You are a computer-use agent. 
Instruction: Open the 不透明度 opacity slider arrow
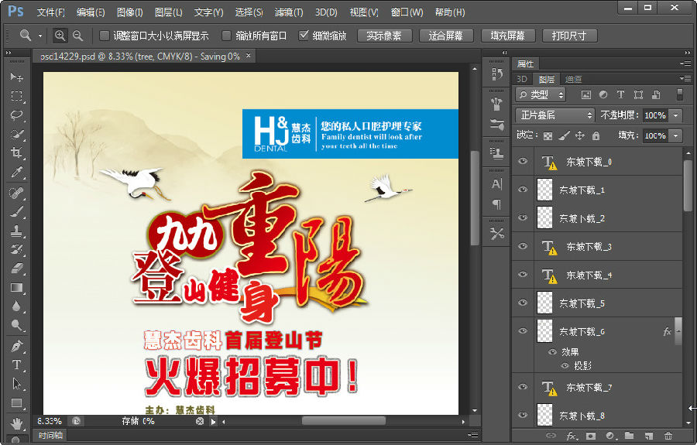point(676,115)
